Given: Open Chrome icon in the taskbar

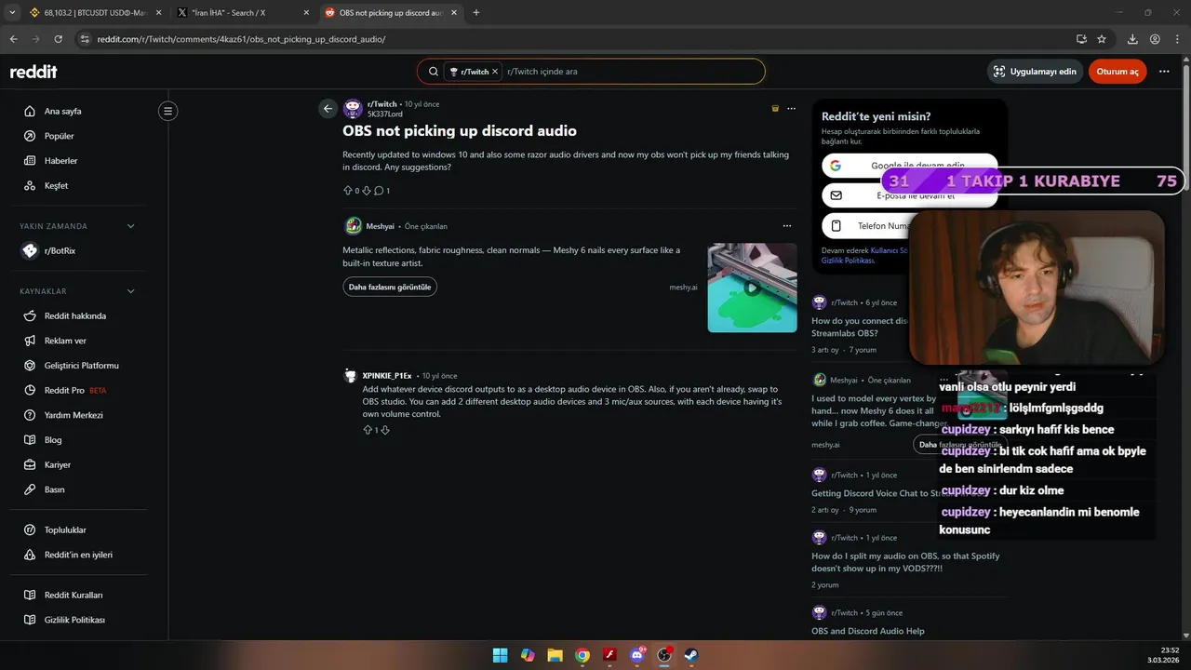Looking at the screenshot, I should coord(582,655).
